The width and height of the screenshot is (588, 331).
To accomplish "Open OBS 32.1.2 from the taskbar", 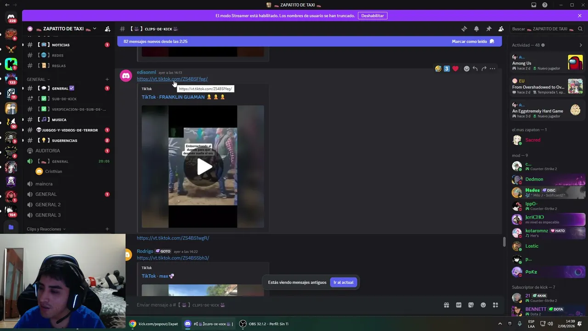I will coord(264,324).
